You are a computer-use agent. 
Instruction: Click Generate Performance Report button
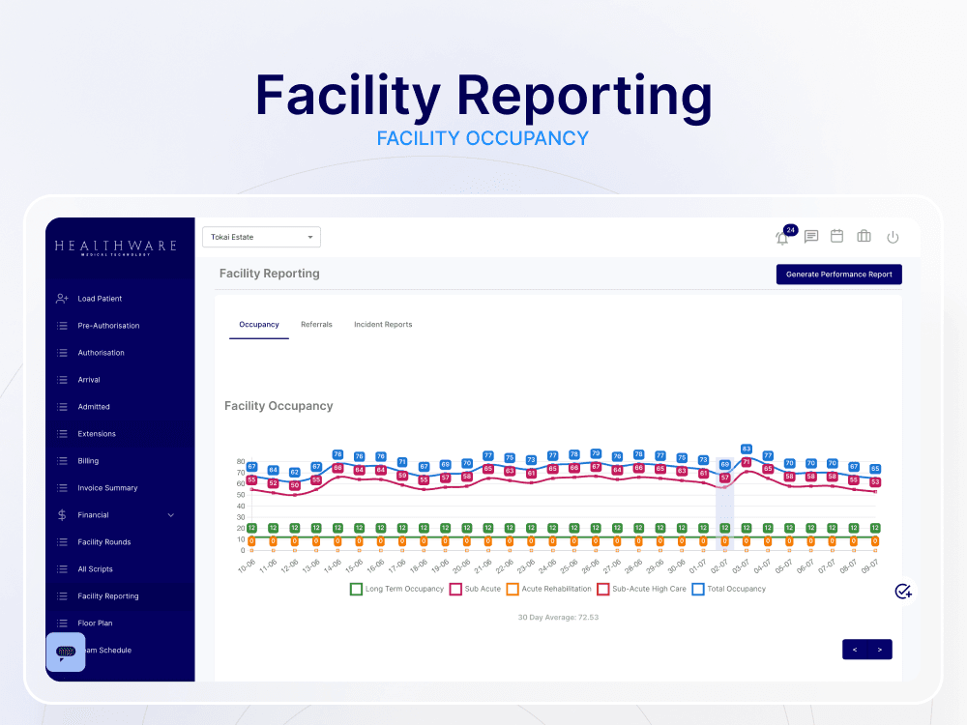click(838, 275)
